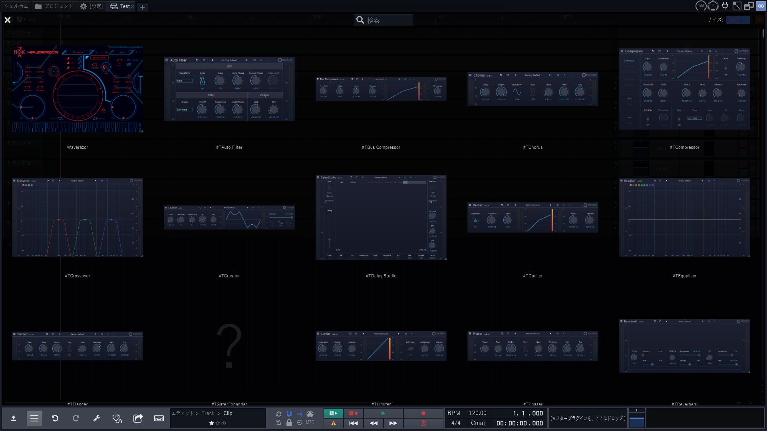This screenshot has height=431, width=767.
Task: Toggle the eye visibility button top right
Action: (x=761, y=6)
